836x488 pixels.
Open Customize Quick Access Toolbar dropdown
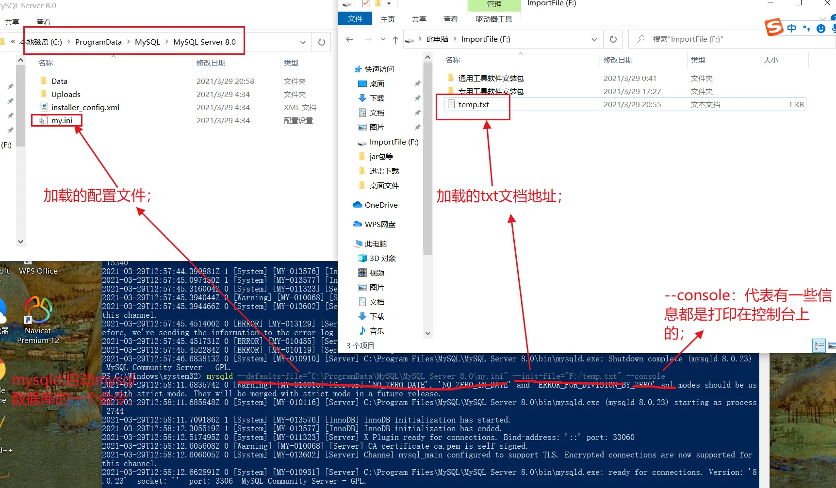coord(389,3)
